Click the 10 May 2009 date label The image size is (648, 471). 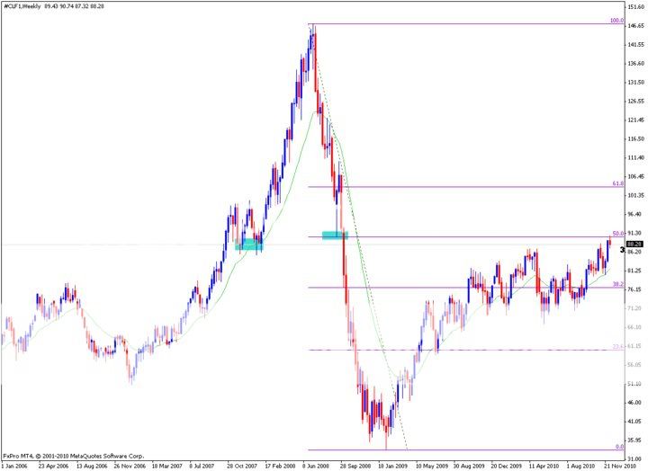(x=432, y=466)
